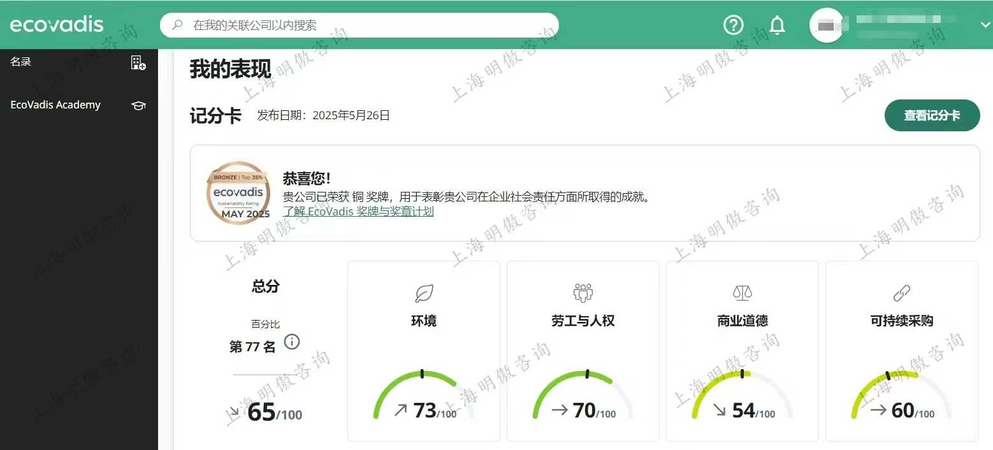This screenshot has width=993, height=450.
Task: Open the help question mark icon
Action: (x=734, y=25)
